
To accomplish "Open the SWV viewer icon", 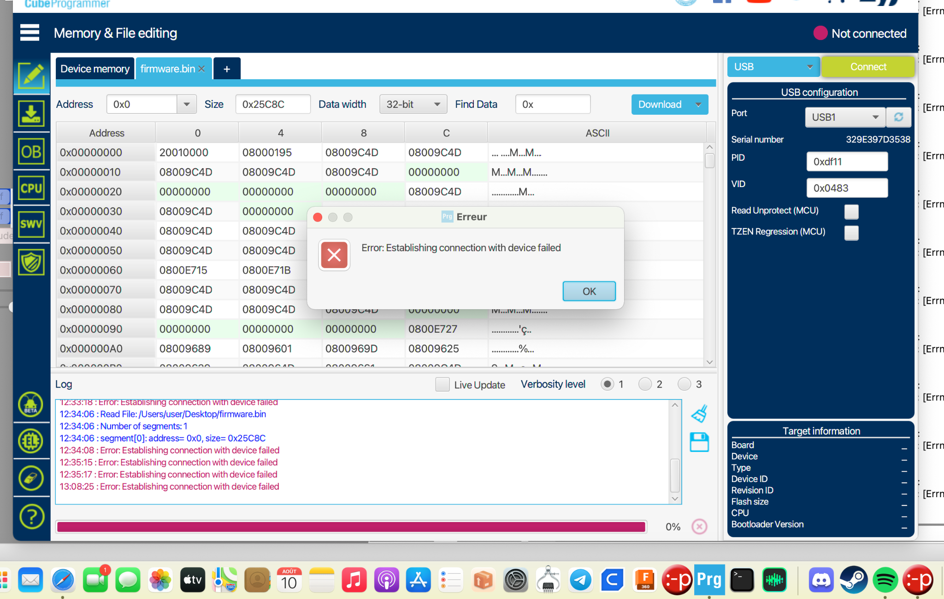I will [31, 224].
